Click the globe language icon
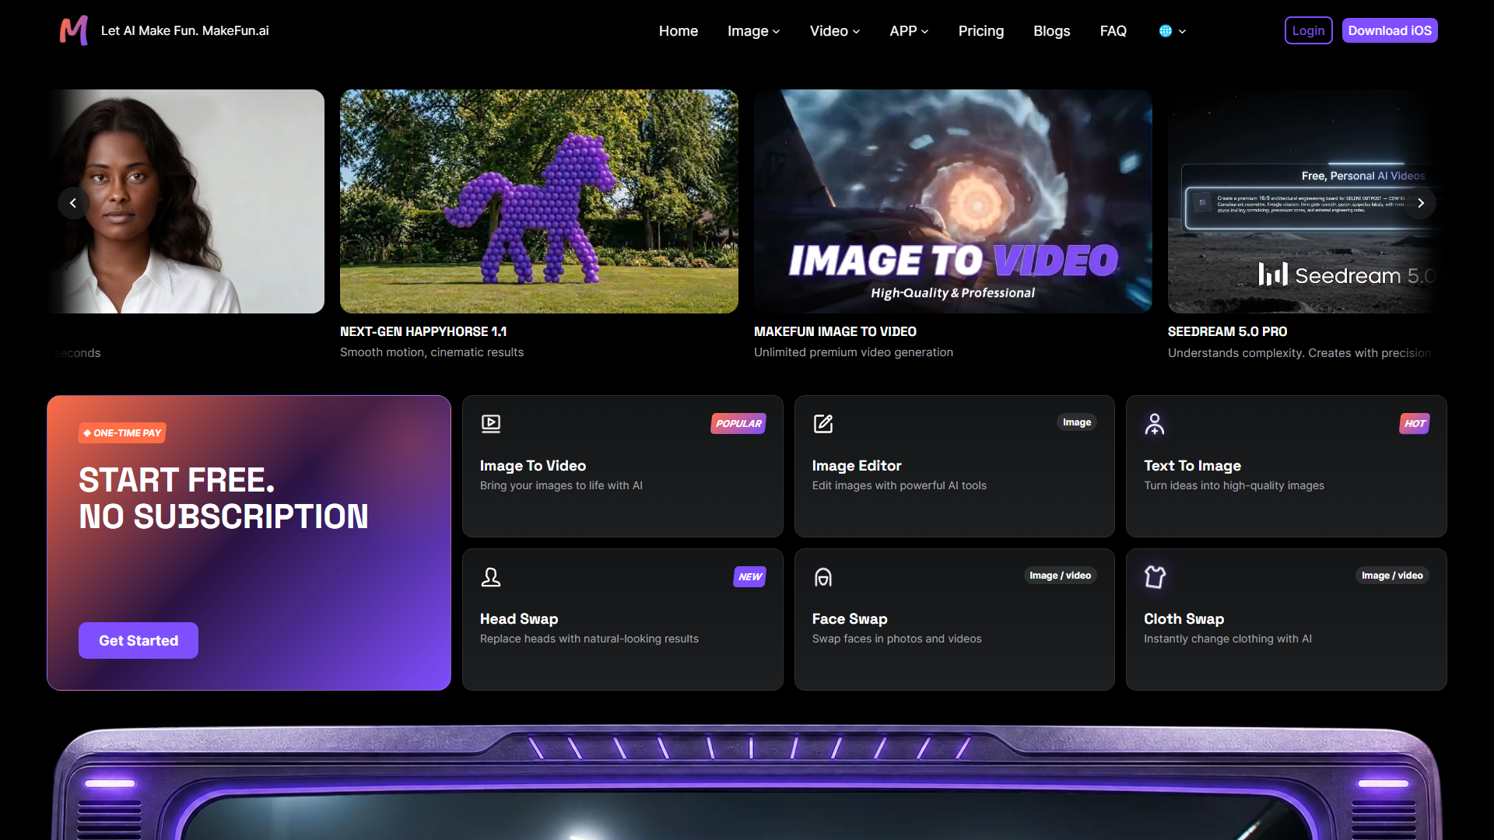Viewport: 1494px width, 840px height. 1165,31
